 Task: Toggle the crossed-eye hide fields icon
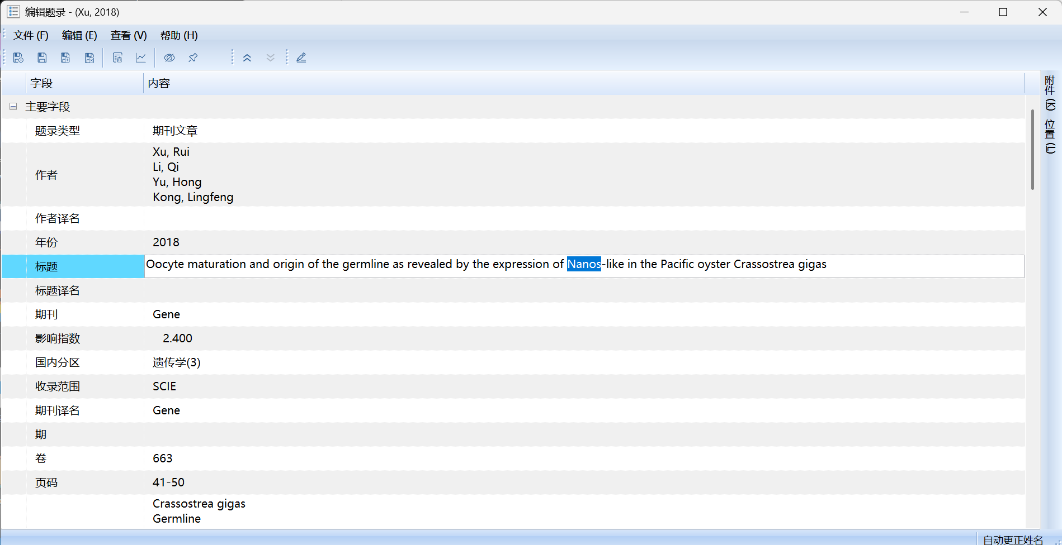point(169,58)
